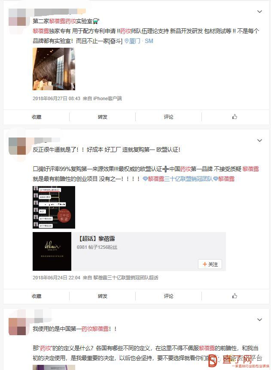This screenshot has width=271, height=370.
Task: Open 评论 on the first post
Action: (168, 117)
